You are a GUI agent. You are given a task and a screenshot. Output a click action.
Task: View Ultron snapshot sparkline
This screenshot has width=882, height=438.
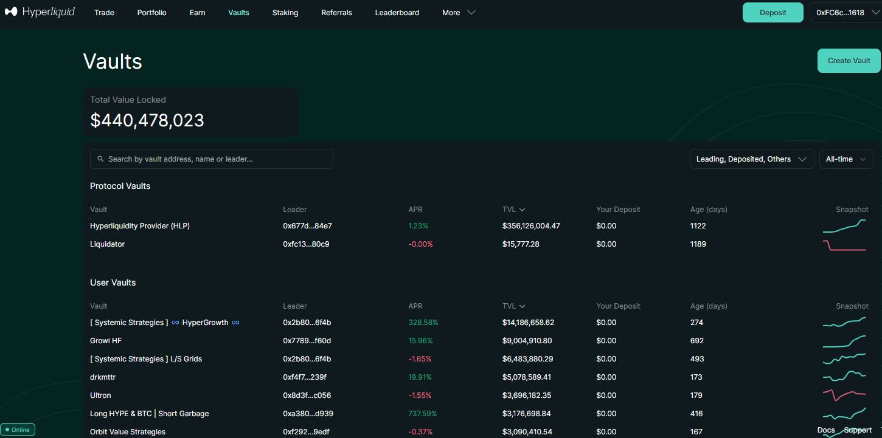tap(844, 395)
